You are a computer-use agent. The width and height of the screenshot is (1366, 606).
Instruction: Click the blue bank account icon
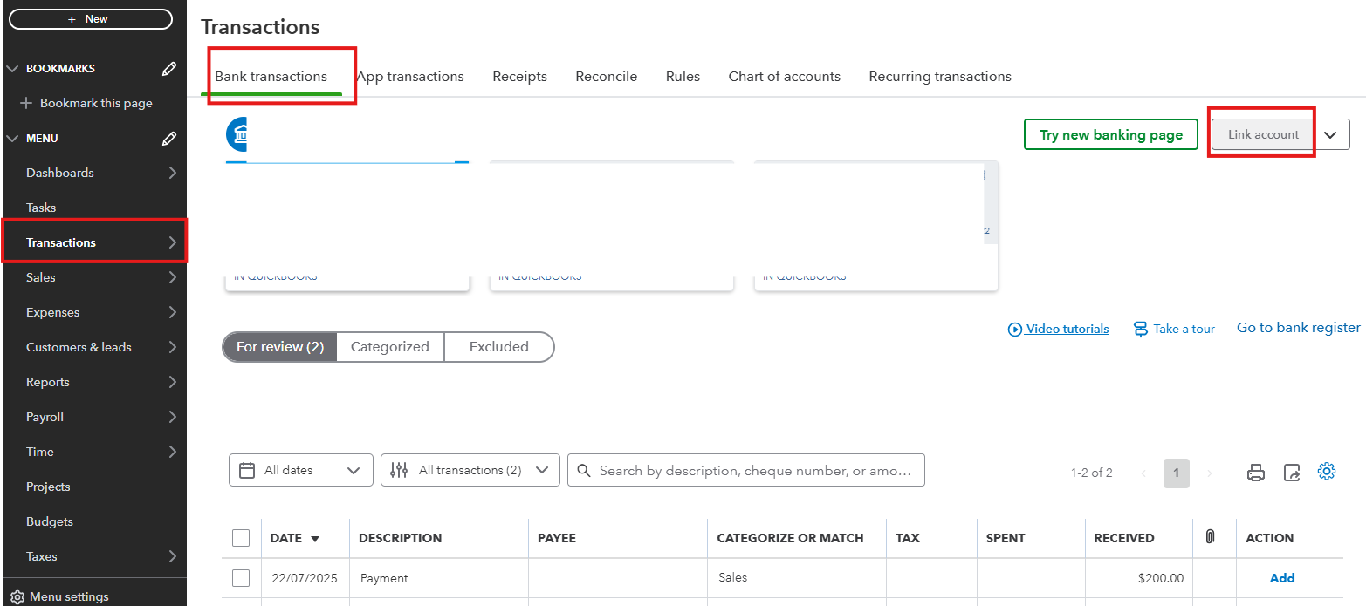(237, 134)
